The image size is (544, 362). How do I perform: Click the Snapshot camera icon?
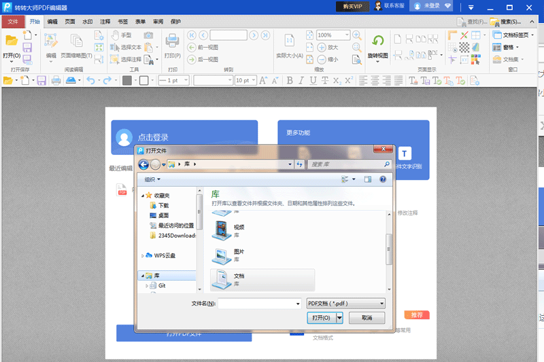coord(148,35)
